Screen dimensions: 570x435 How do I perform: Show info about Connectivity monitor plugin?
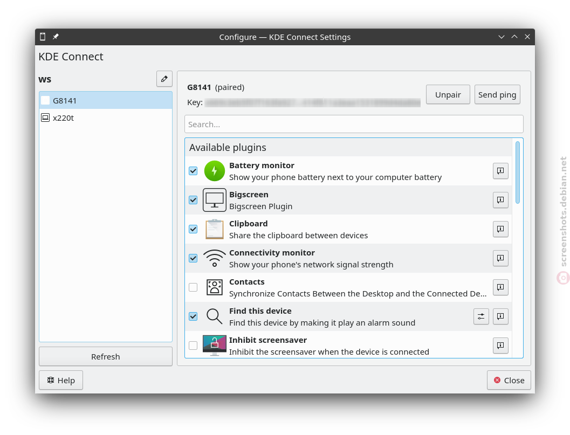pyautogui.click(x=500, y=258)
